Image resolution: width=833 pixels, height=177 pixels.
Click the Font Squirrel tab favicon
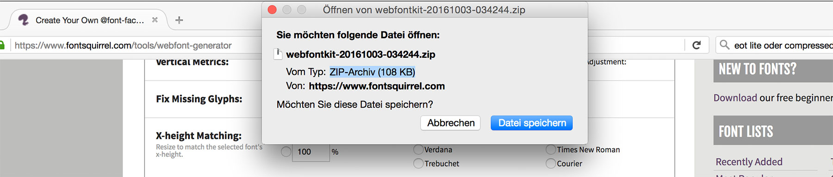point(23,20)
